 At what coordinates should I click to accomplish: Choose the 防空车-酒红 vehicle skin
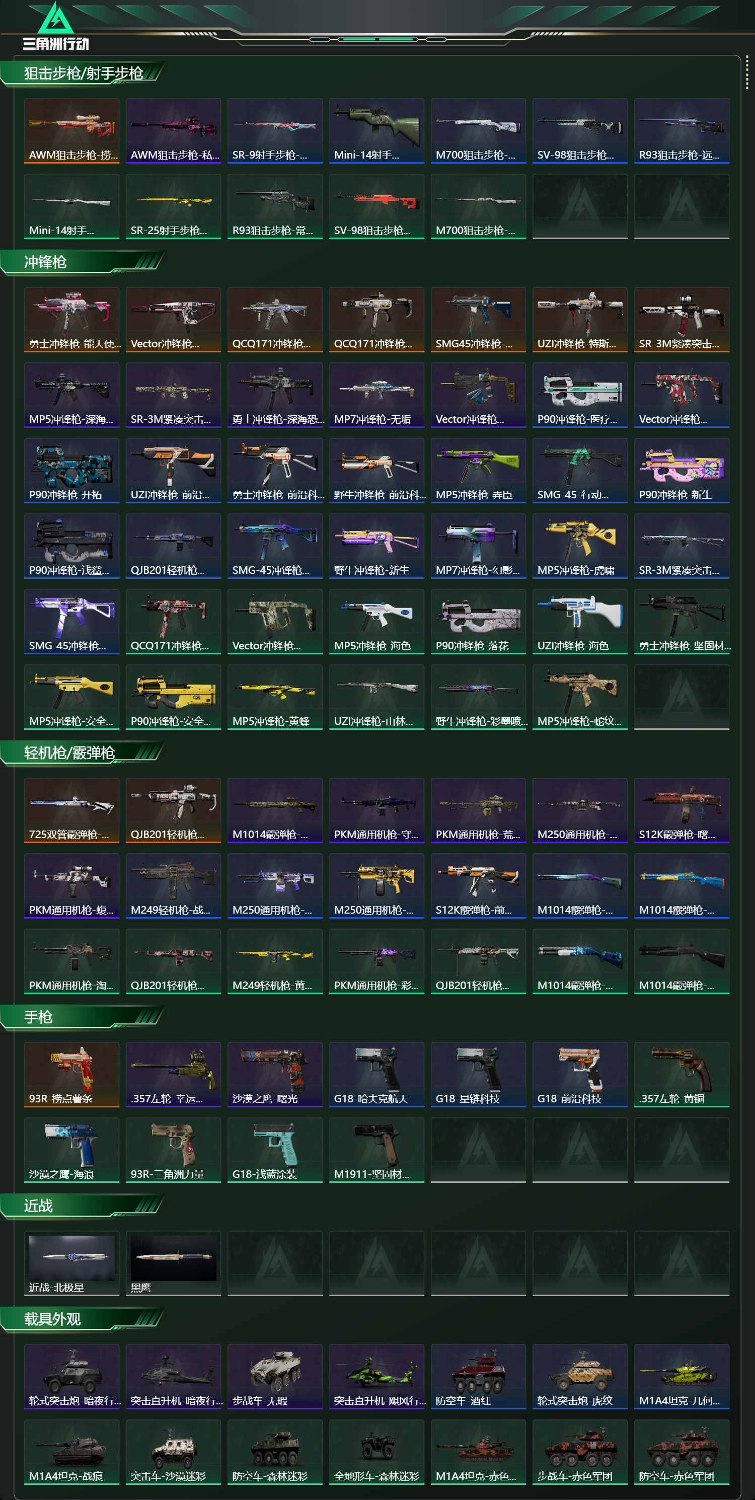(x=478, y=1377)
